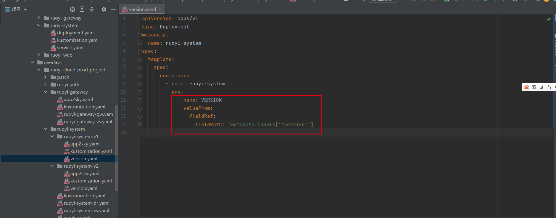
Task: Click the green inspection checkmark in editor
Action: coord(549,19)
